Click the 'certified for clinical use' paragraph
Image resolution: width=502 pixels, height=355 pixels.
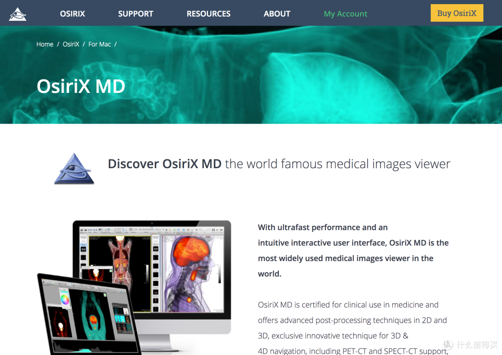click(x=353, y=328)
